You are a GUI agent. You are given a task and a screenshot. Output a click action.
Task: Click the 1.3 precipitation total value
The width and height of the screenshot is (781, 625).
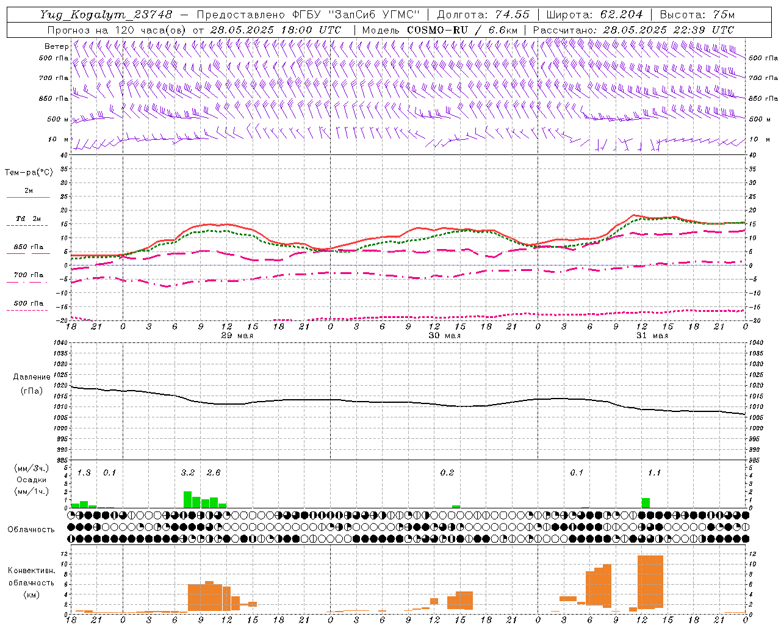[x=84, y=473]
